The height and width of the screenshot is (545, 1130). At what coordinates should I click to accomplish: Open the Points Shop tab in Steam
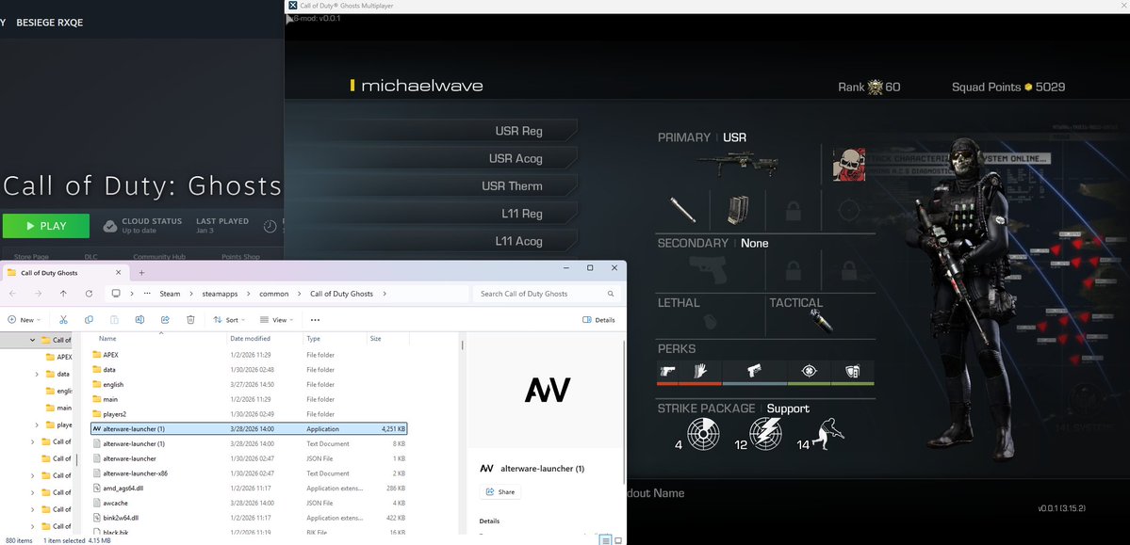tap(241, 256)
